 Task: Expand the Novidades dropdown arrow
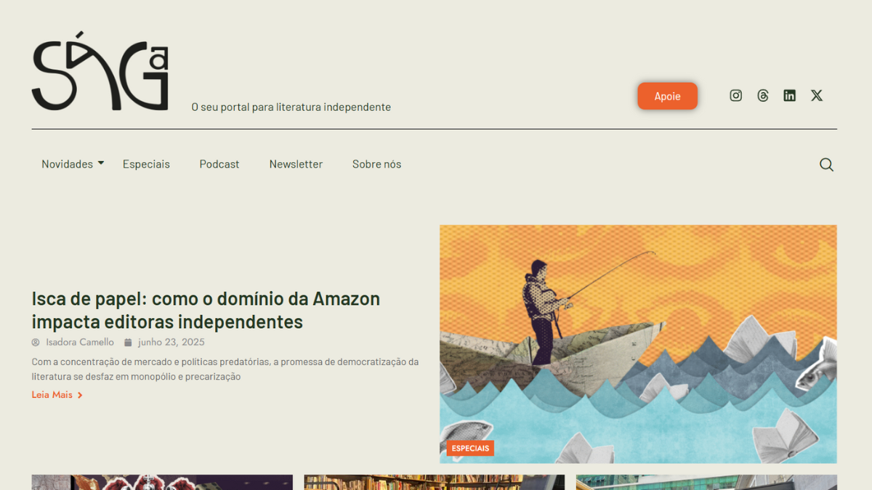pos(101,163)
